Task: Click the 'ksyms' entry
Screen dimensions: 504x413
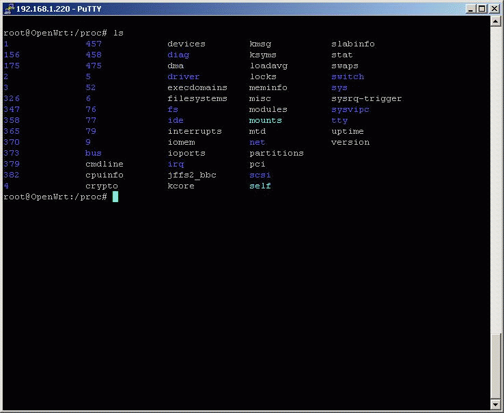Action: coord(263,55)
